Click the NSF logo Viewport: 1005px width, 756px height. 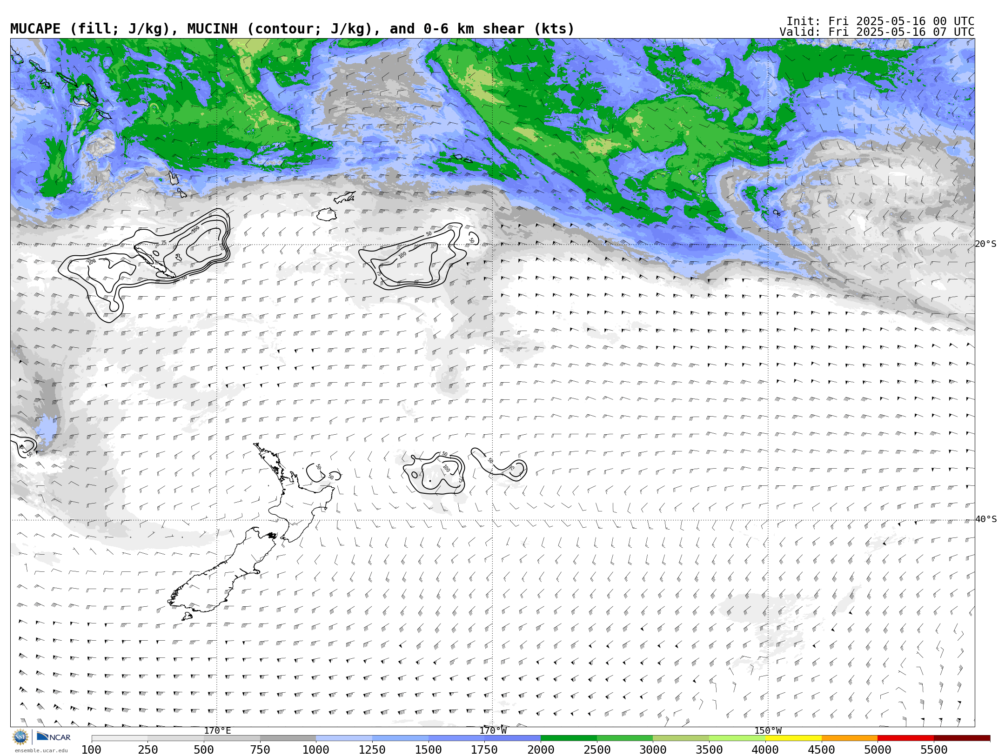pos(20,737)
